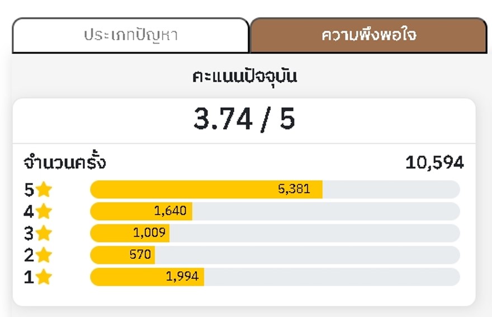
Task: Click the number 5 beside the top star
Action: [29, 190]
